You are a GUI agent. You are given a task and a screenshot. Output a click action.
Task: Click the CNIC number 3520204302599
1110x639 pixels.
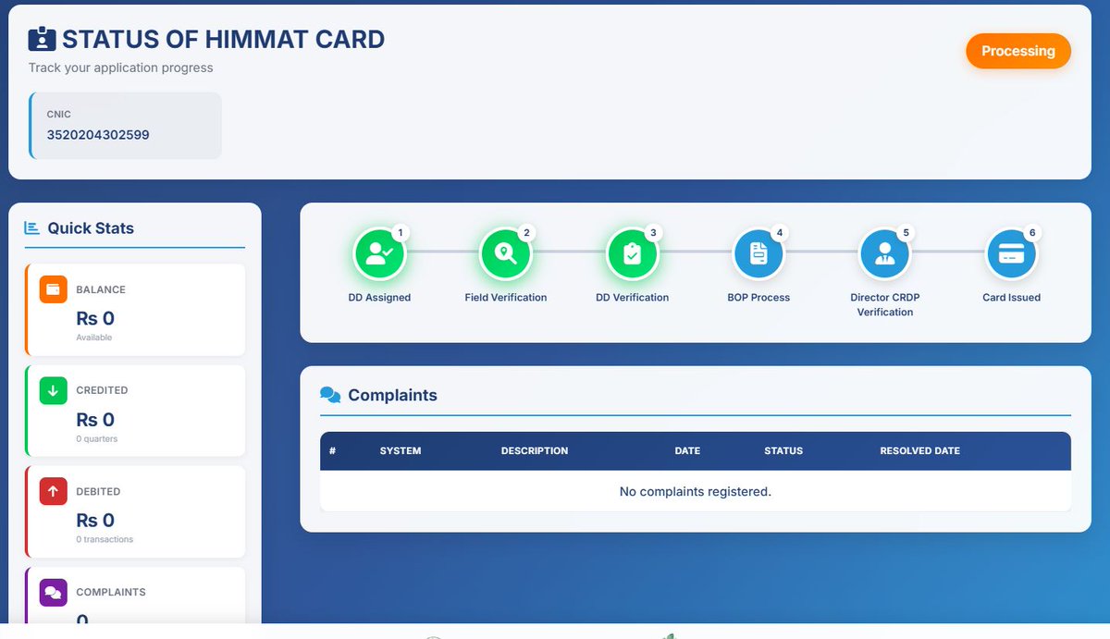pyautogui.click(x=98, y=135)
